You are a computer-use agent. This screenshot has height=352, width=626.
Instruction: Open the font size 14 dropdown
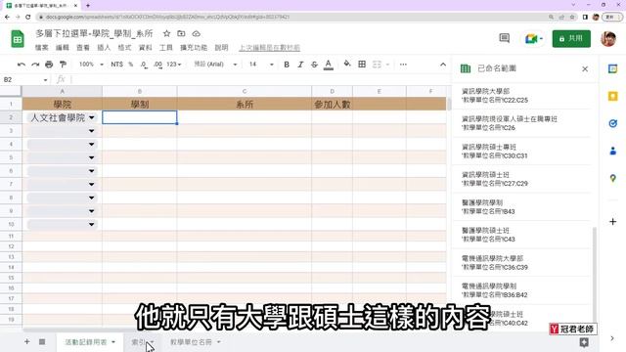[261, 65]
